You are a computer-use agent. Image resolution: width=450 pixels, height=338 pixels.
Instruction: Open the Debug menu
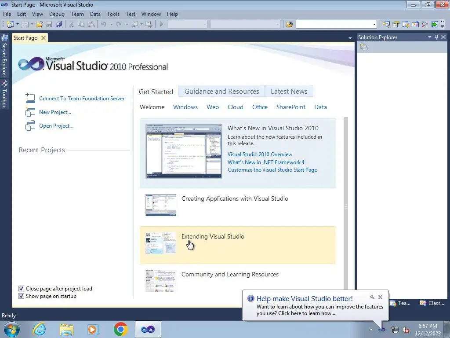(57, 14)
